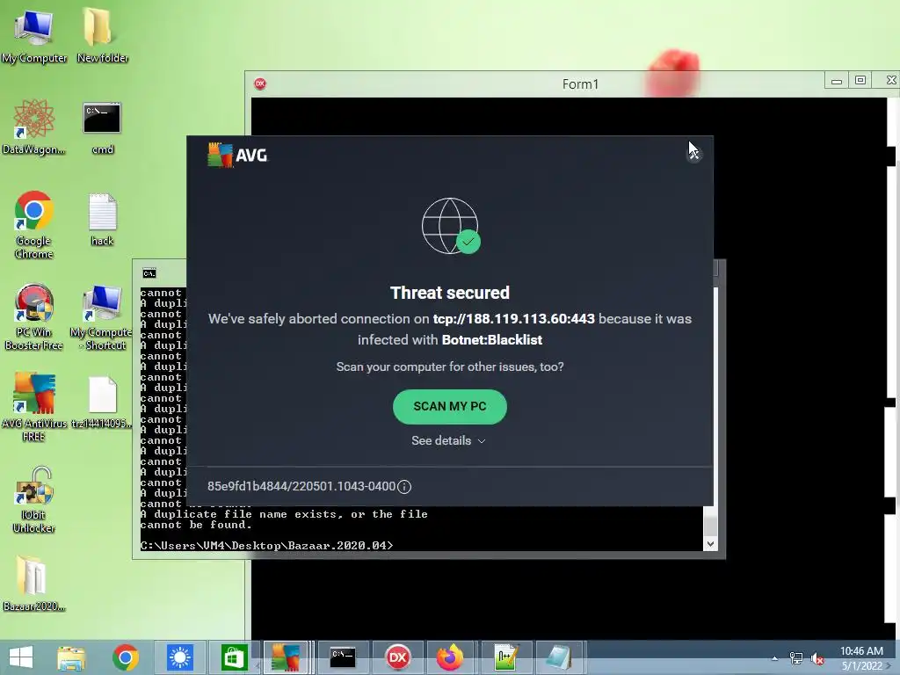
Task: Open My Computer - Shortcut icon
Action: tap(102, 316)
